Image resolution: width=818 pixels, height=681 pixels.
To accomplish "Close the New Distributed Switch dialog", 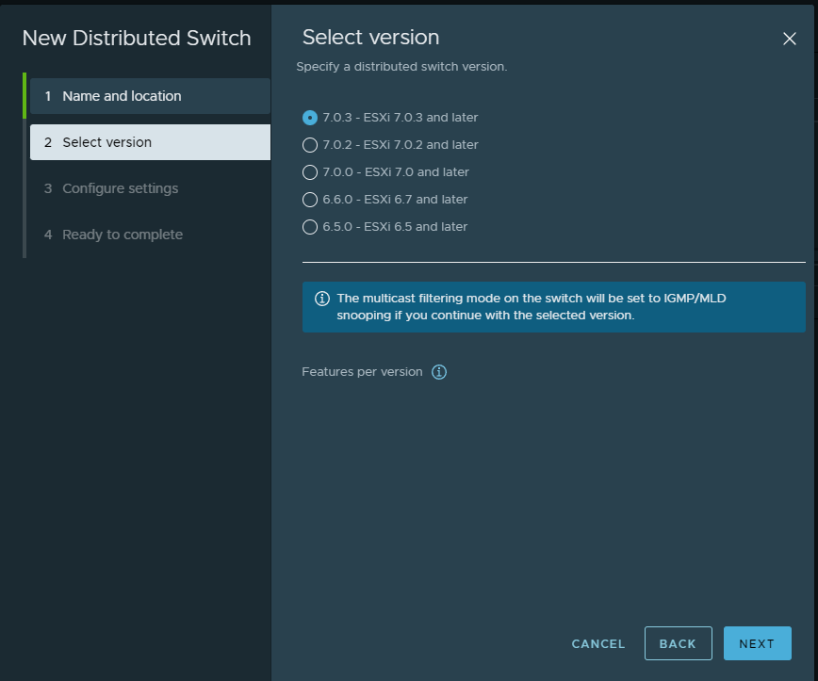I will point(790,39).
